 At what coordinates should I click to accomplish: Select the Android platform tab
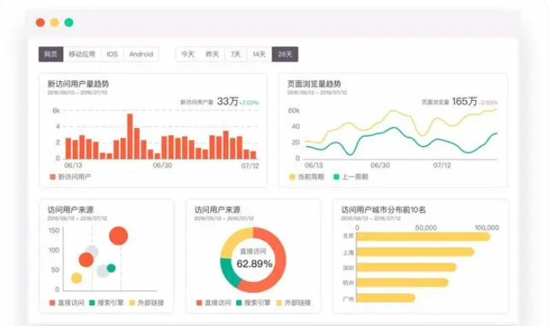click(x=141, y=54)
